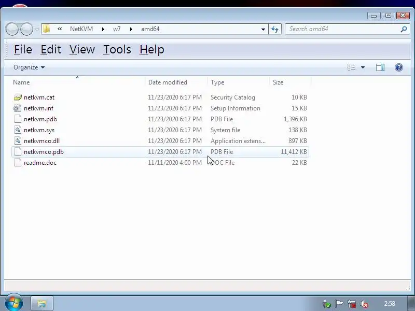
Task: Click NetKVM in the address path
Action: 81,29
